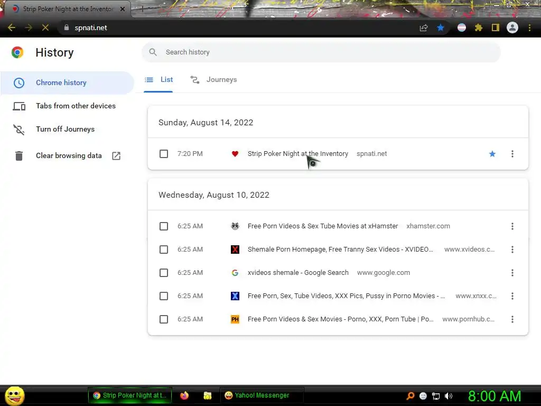Check the box for the 7:20 PM entry
541x406 pixels.
click(x=164, y=154)
